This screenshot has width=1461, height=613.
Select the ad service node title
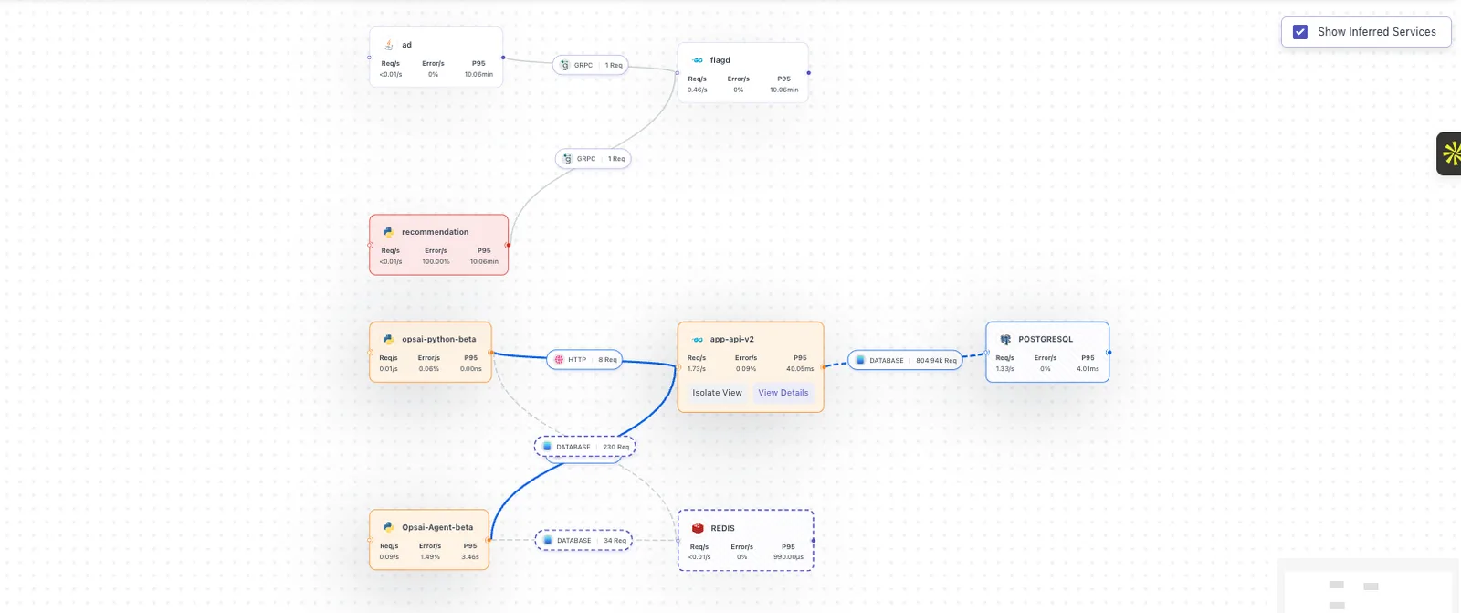[407, 45]
